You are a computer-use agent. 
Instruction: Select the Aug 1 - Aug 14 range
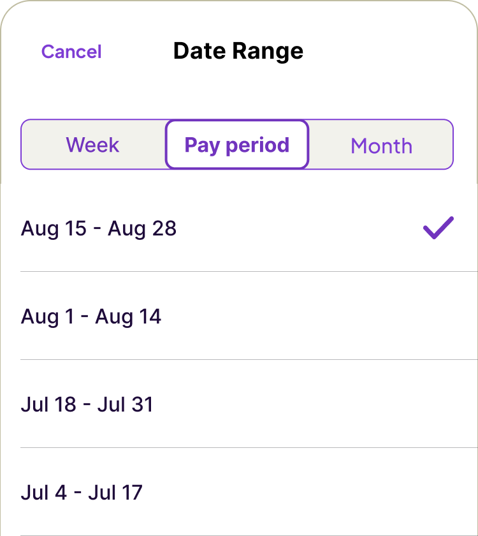91,316
